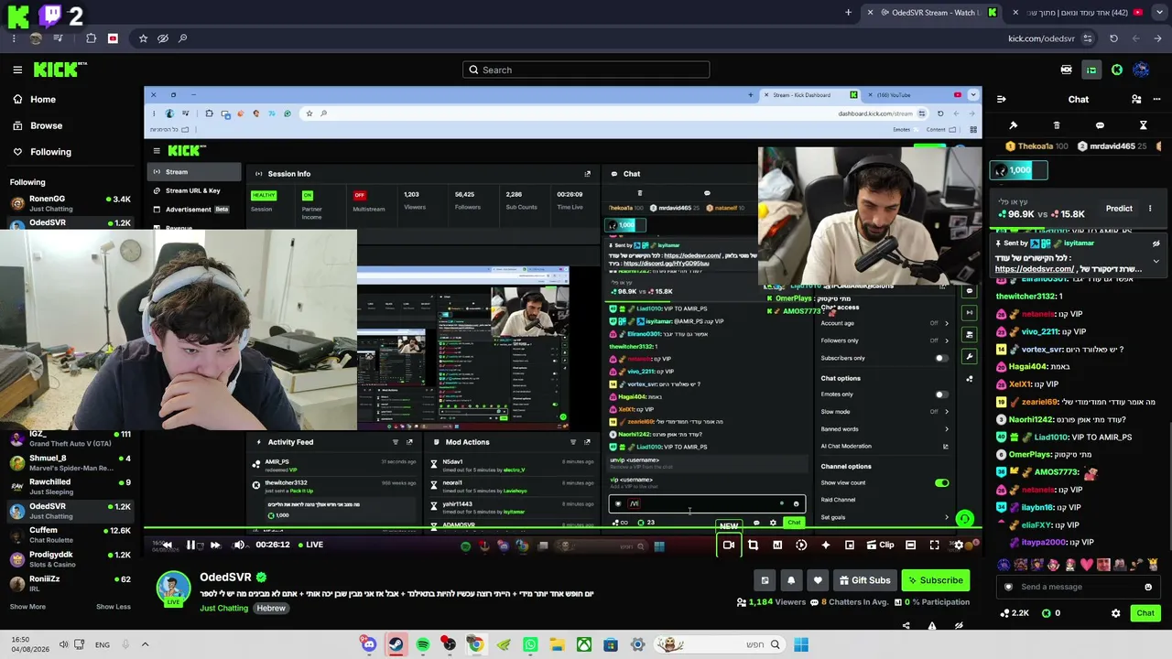
Task: Open the chat user list icon
Action: (x=1136, y=99)
